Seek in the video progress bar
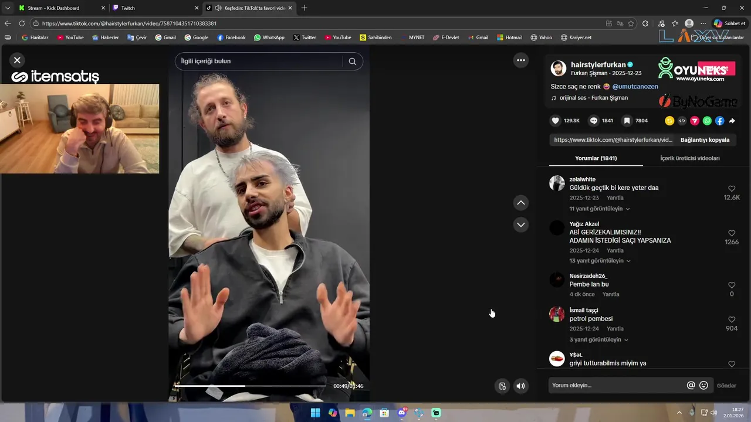Image resolution: width=751 pixels, height=422 pixels. coord(250,386)
